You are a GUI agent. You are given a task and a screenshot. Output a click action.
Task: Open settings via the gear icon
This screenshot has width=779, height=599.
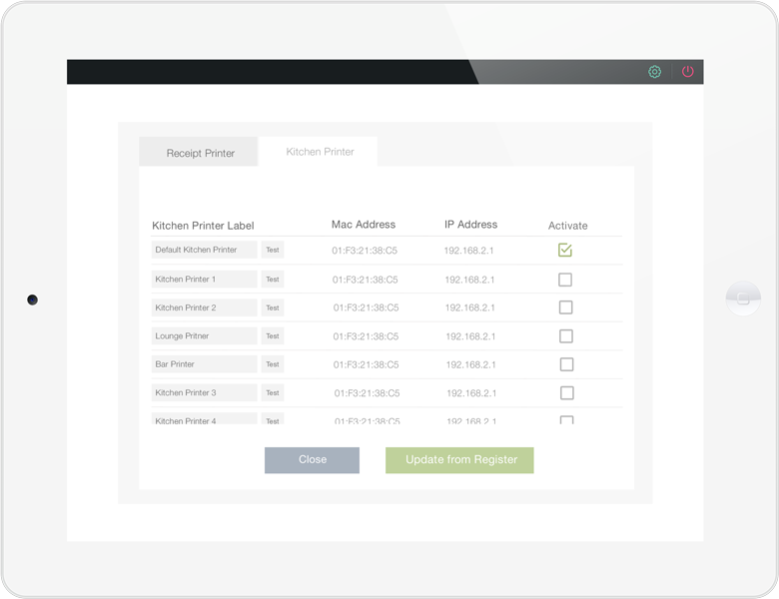point(654,72)
